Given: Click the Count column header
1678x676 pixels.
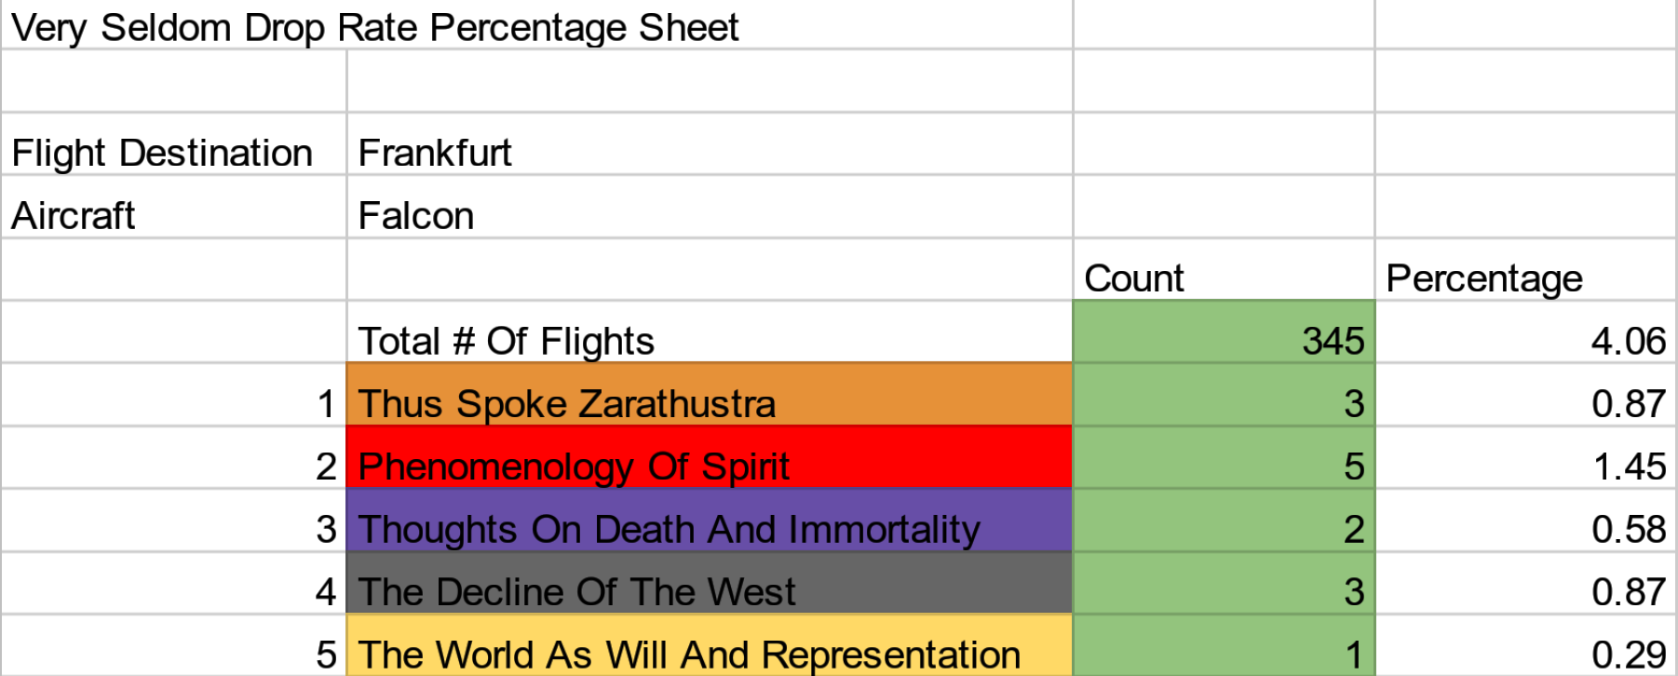Looking at the screenshot, I should (1223, 277).
